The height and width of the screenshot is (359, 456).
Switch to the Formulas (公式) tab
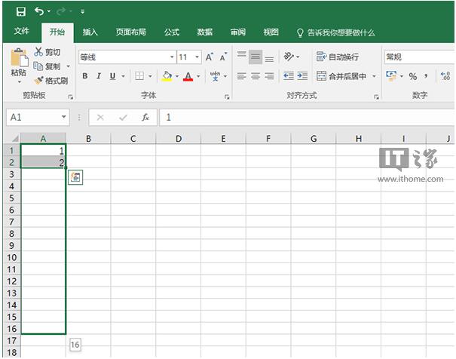[x=172, y=32]
